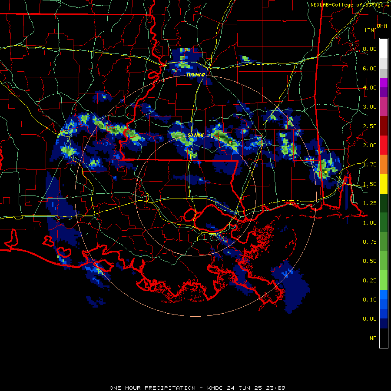
Task: Select the bright red legend color swatch
Action: 384,146
